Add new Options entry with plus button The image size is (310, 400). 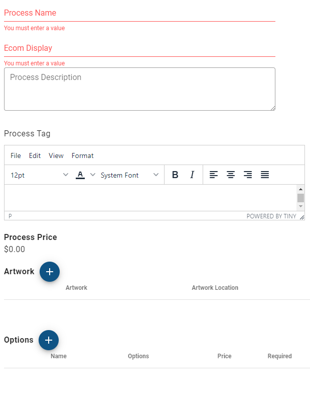click(x=49, y=340)
